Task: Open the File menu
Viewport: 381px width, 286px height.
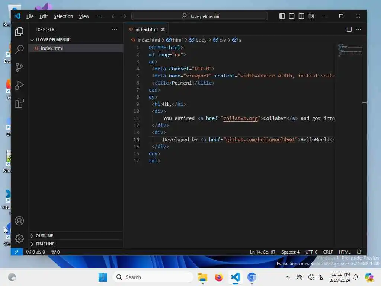Action: [x=30, y=16]
